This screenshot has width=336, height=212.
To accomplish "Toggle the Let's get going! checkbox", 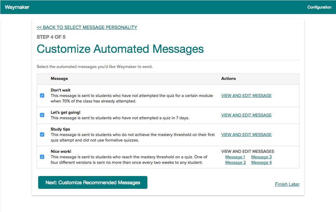I will [42, 115].
